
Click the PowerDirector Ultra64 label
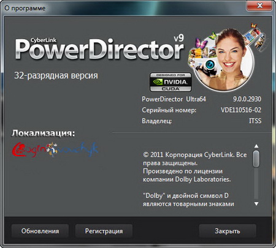tap(174, 99)
